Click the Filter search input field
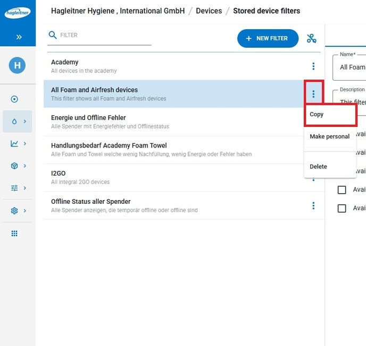 pos(104,35)
